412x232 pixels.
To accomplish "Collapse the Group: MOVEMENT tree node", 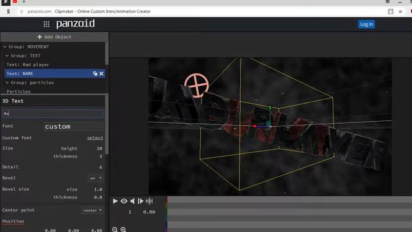I will point(5,46).
